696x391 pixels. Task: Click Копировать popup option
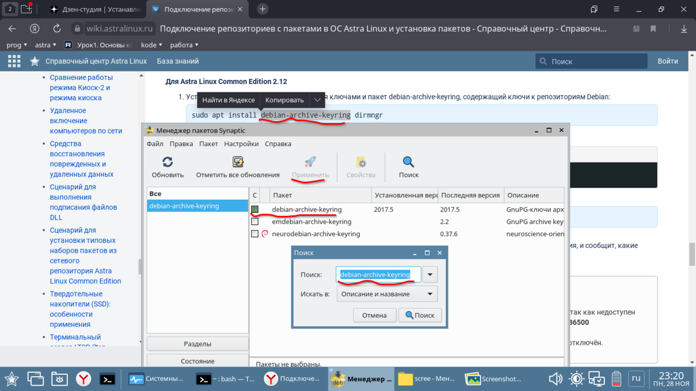pos(284,100)
